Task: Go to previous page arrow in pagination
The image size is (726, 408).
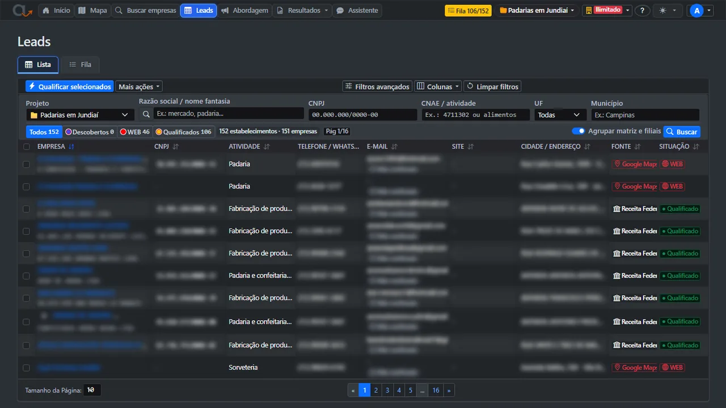Action: [353, 390]
